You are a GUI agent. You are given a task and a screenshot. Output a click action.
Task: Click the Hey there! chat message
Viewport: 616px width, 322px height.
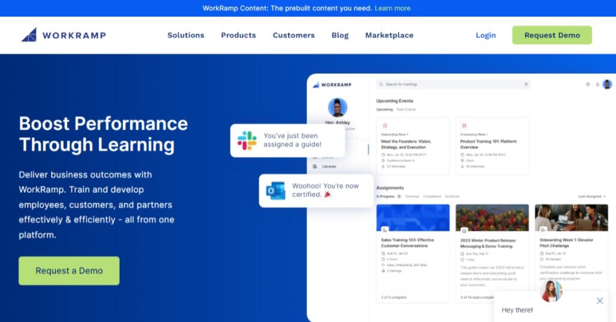click(x=517, y=310)
